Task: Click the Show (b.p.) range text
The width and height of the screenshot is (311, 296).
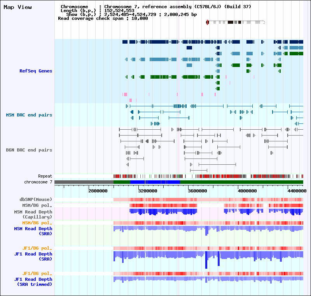Action: click(131, 14)
